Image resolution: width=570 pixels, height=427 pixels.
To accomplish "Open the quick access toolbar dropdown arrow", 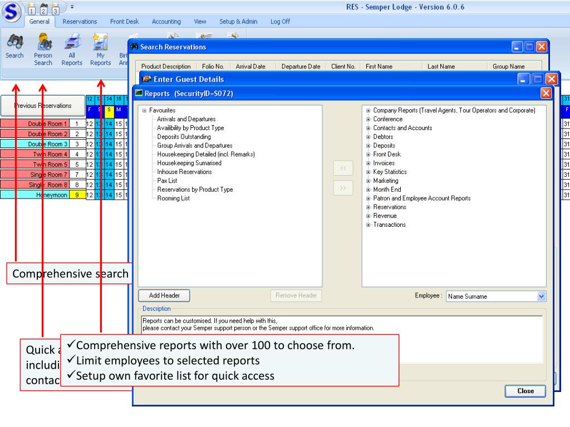I will [72, 7].
